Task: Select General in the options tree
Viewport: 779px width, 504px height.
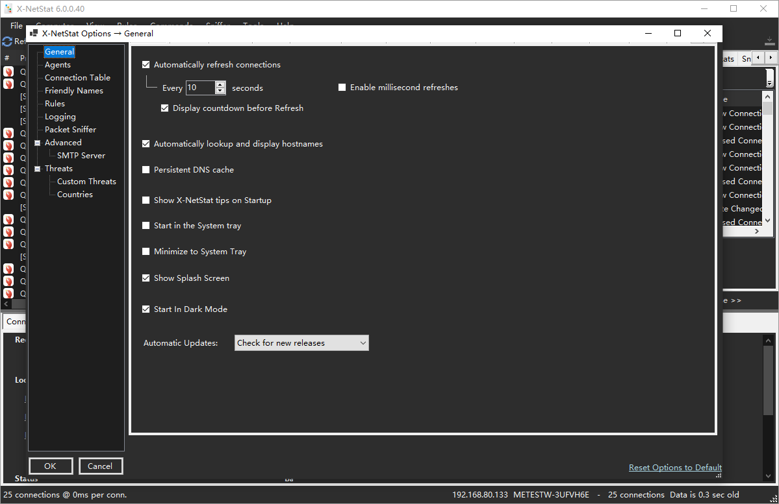Action: (x=59, y=52)
